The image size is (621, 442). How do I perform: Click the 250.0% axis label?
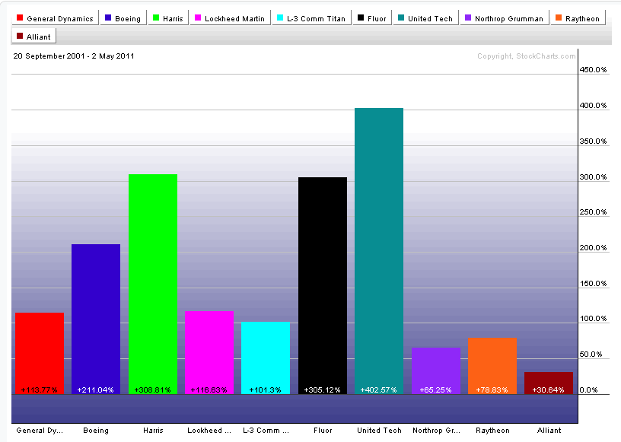tap(593, 212)
